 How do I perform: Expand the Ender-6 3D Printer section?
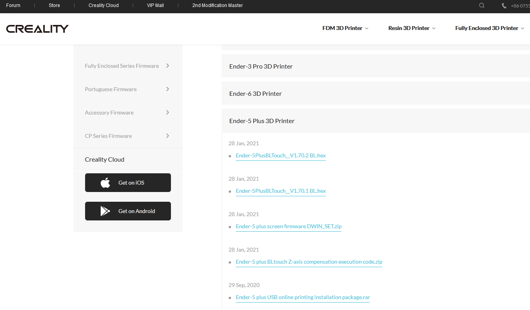coord(376,93)
